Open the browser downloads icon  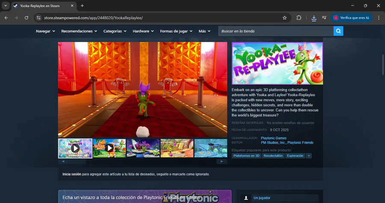(314, 18)
